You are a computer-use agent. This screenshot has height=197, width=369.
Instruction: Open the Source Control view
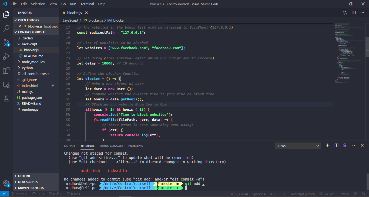[6, 42]
